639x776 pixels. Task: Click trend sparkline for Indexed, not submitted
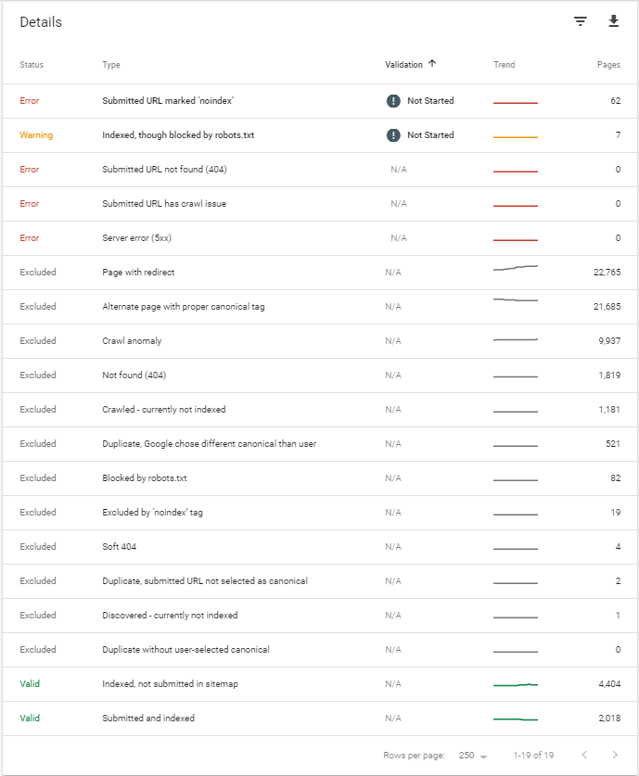point(516,685)
